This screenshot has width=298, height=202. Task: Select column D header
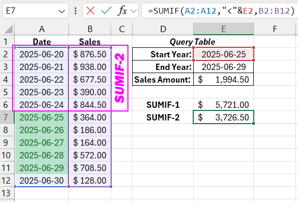point(163,29)
